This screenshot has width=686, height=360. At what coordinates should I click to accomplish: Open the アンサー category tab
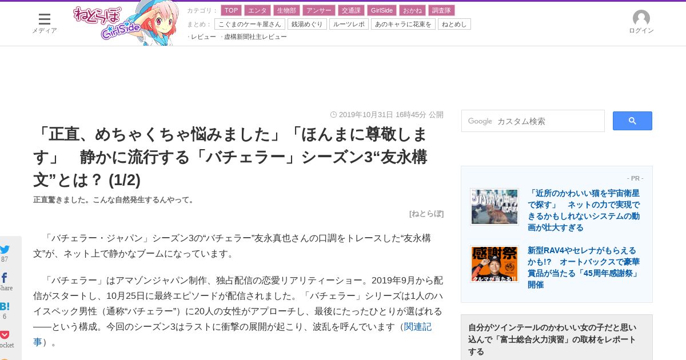coord(319,10)
